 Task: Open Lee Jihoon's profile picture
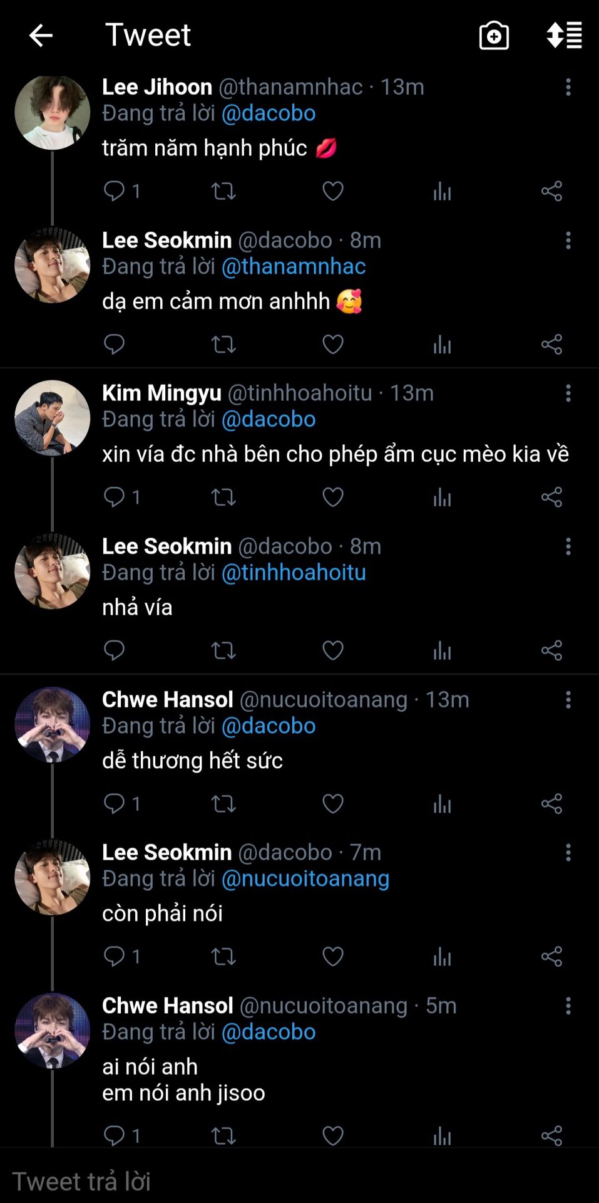(x=52, y=113)
